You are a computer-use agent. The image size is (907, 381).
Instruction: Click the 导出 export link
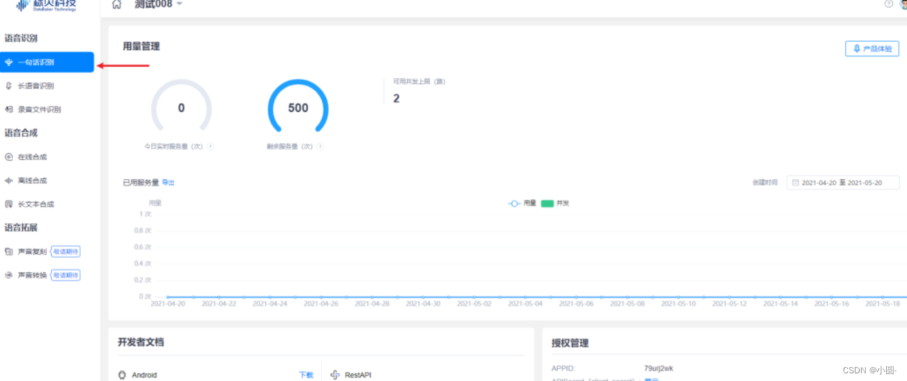[x=168, y=182]
